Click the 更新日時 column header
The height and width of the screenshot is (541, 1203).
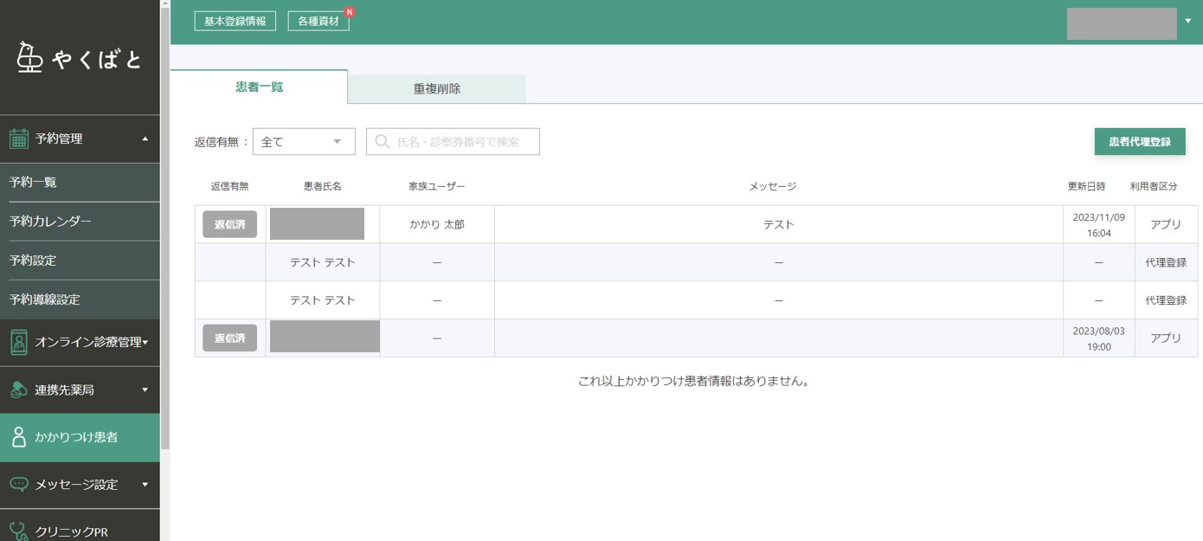(1086, 186)
